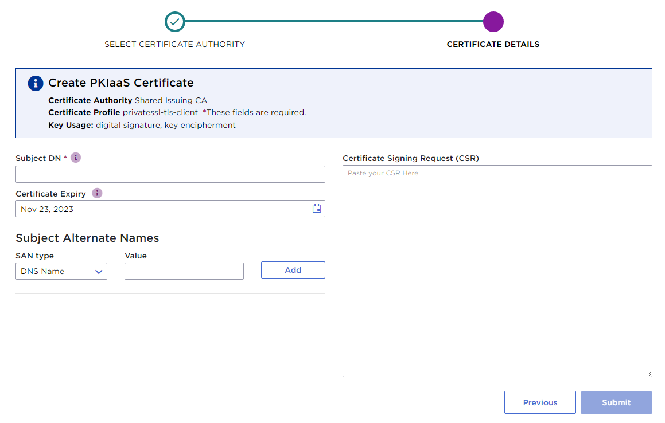
Task: Click the blue info icon in the banner
Action: (36, 83)
